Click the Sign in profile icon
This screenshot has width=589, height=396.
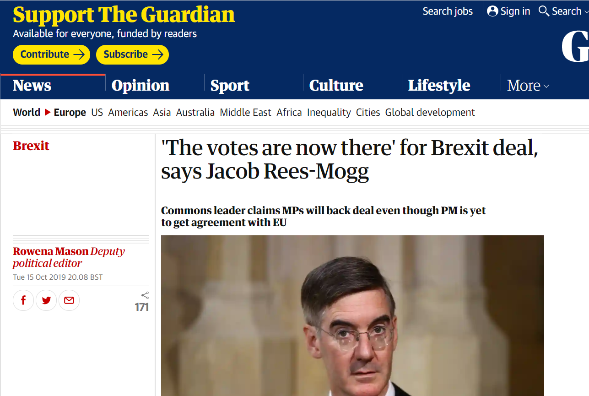pos(492,11)
